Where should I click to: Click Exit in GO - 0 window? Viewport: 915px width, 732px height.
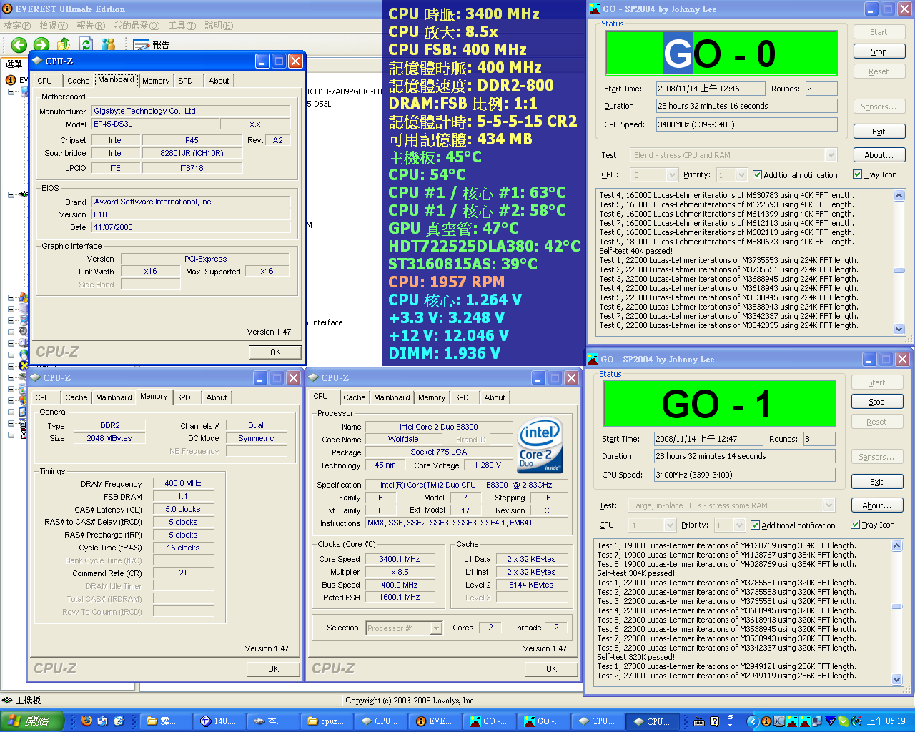[879, 132]
